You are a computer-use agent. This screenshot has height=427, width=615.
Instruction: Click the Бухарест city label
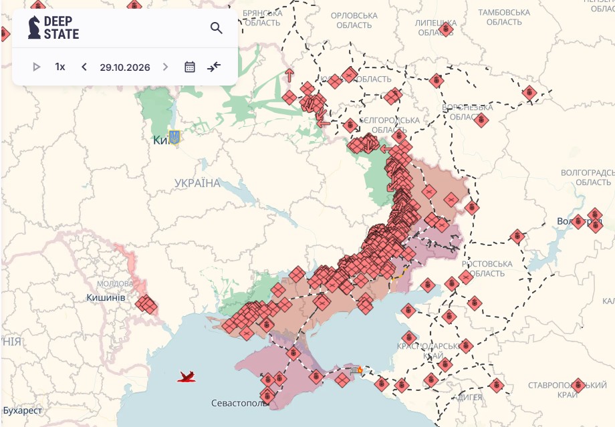22,410
